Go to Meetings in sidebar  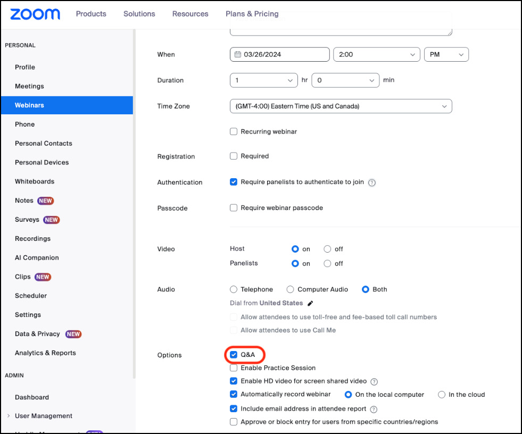click(x=29, y=86)
